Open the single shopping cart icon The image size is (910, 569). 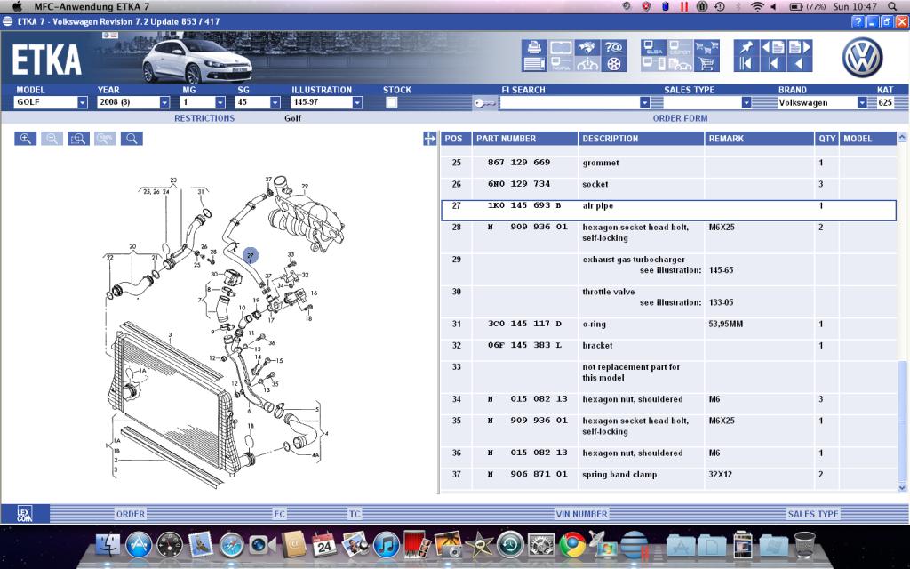point(706,64)
